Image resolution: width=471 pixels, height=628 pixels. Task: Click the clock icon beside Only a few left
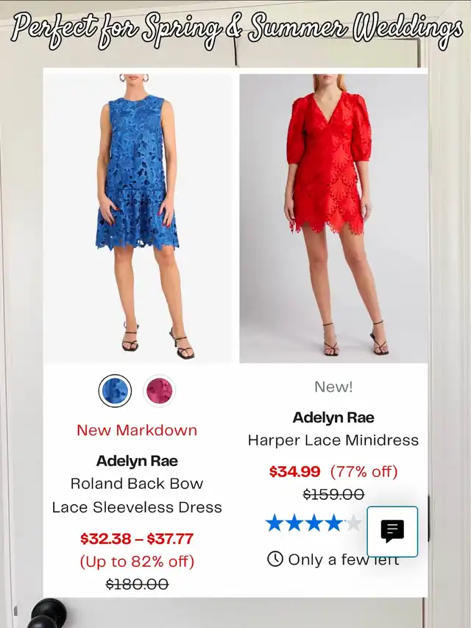pos(275,559)
